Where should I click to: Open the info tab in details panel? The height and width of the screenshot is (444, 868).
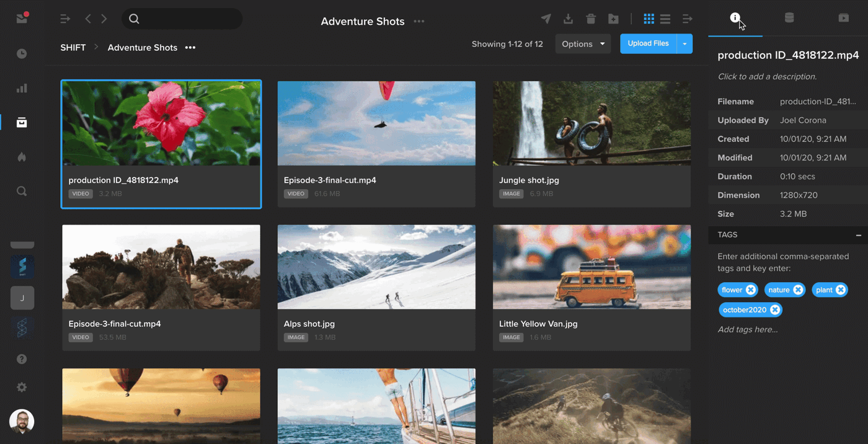(x=735, y=17)
